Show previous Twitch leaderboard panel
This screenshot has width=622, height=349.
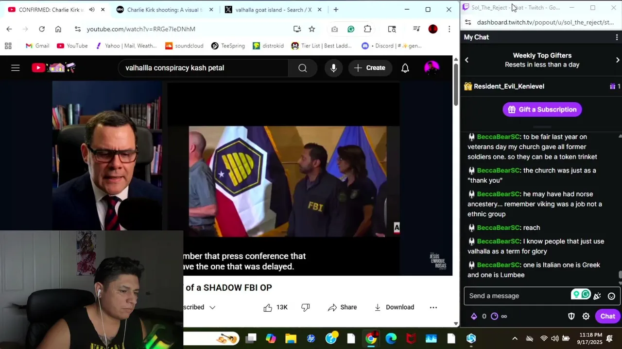467,60
